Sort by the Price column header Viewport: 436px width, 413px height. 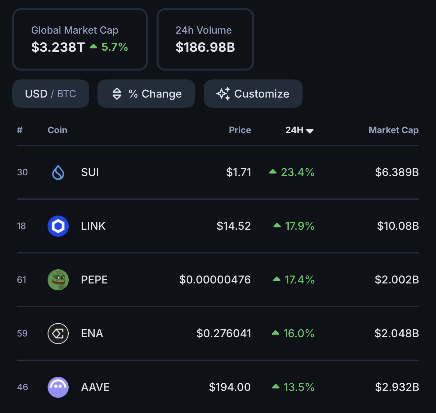240,130
